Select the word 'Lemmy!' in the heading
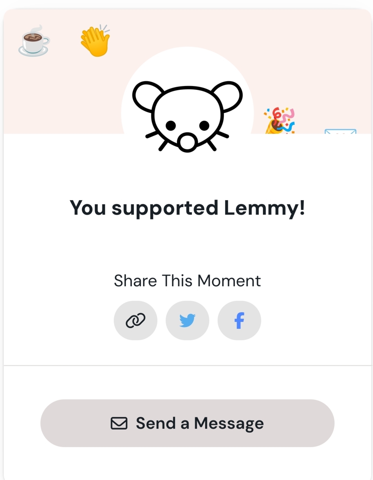 [x=265, y=208]
